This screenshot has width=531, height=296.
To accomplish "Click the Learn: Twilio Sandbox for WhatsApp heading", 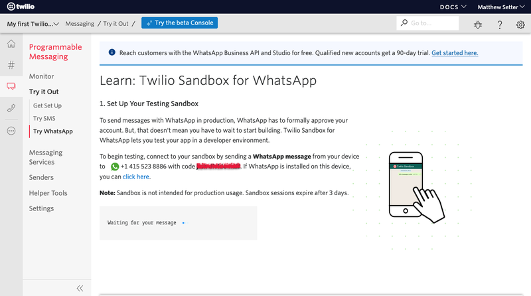I will [208, 80].
